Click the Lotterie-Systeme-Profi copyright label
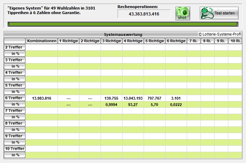 [x=220, y=34]
